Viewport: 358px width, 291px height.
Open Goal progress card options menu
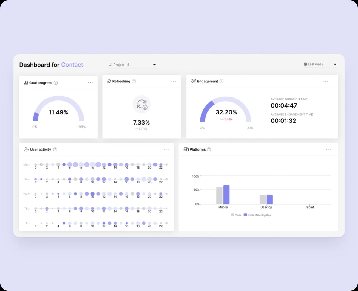(90, 83)
